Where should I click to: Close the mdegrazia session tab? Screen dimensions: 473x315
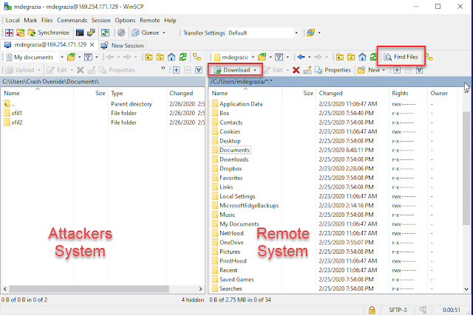tap(92, 45)
